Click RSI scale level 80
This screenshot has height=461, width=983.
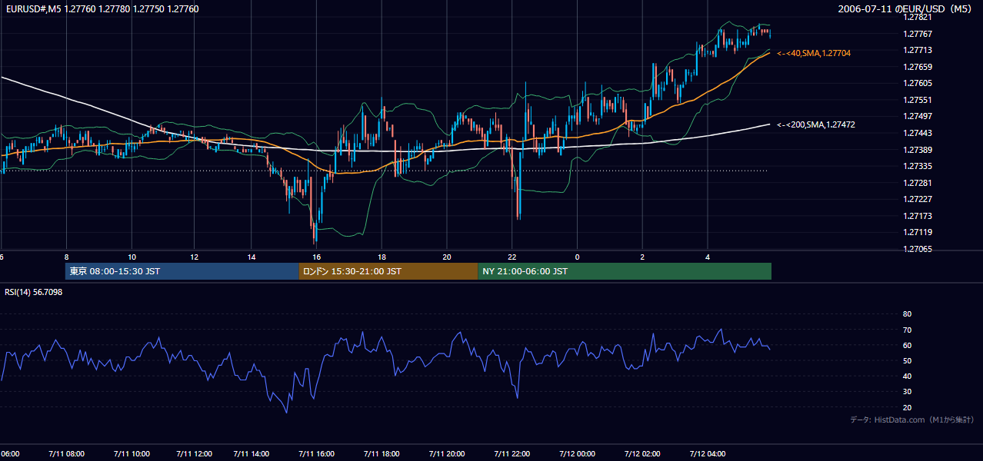[907, 314]
